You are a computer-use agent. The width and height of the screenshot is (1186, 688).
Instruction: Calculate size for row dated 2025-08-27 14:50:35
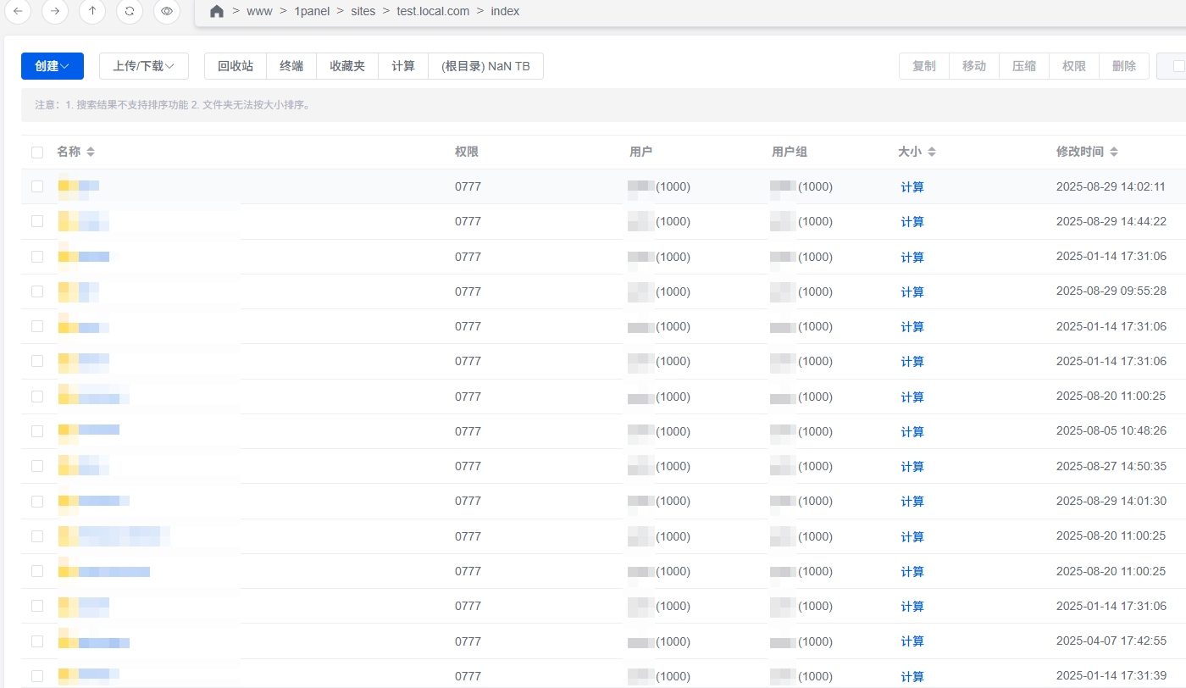point(912,467)
